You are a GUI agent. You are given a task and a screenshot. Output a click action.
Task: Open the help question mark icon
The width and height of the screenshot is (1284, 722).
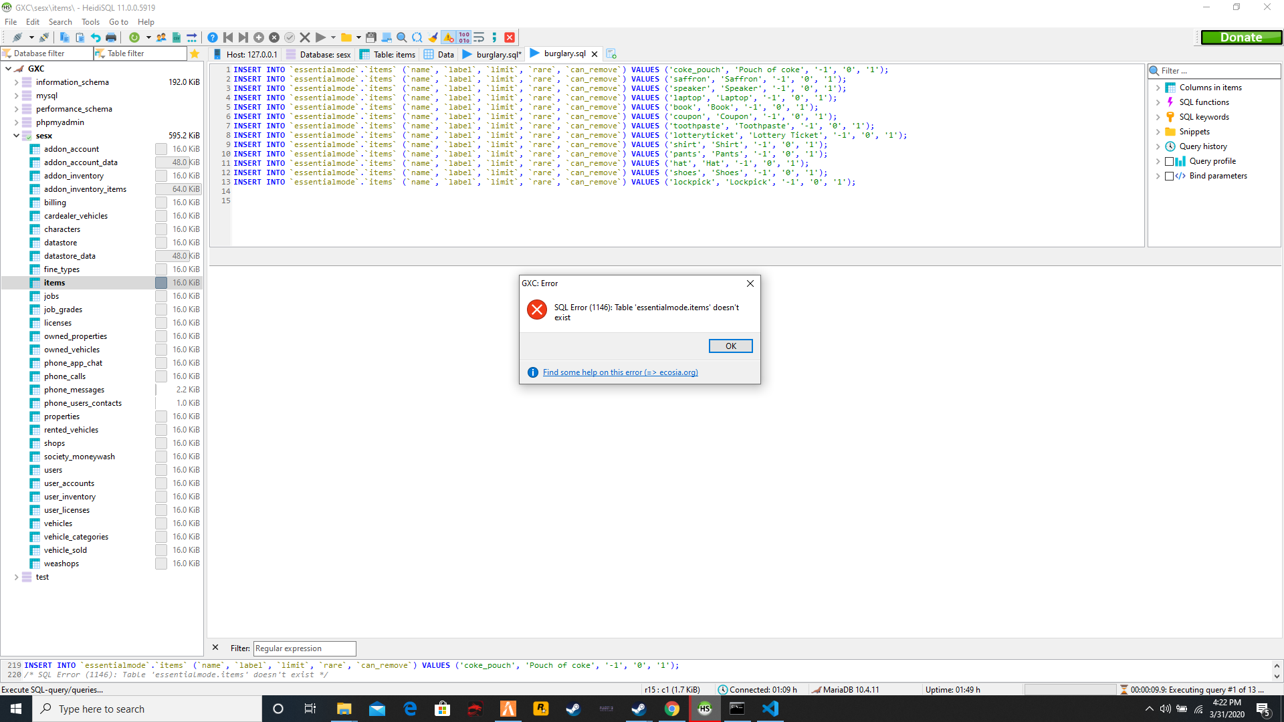tap(212, 37)
